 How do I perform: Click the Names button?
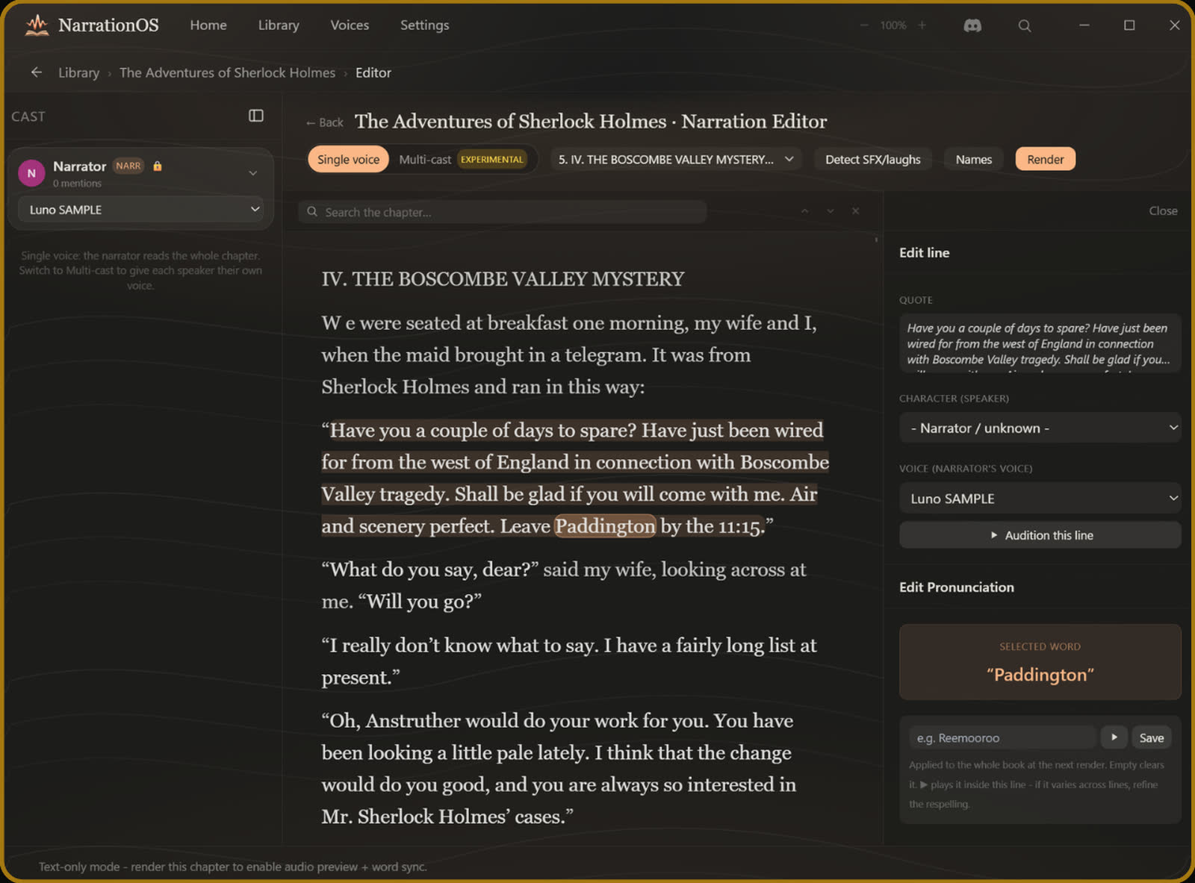[973, 159]
